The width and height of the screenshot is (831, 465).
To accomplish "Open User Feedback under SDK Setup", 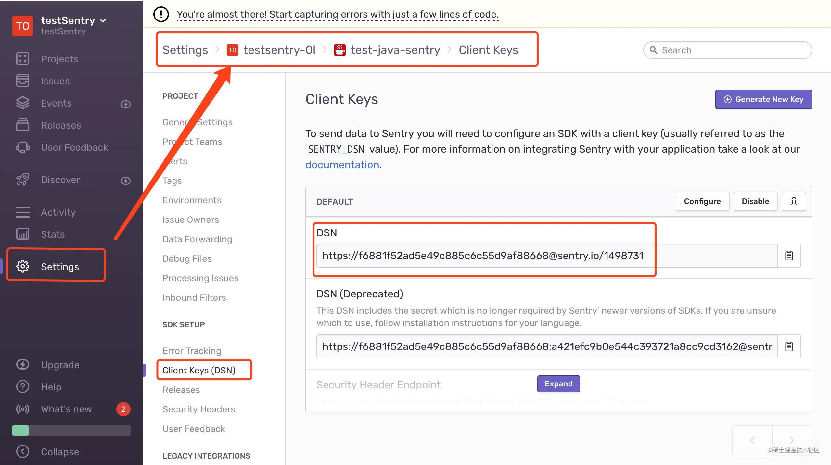I will 194,429.
